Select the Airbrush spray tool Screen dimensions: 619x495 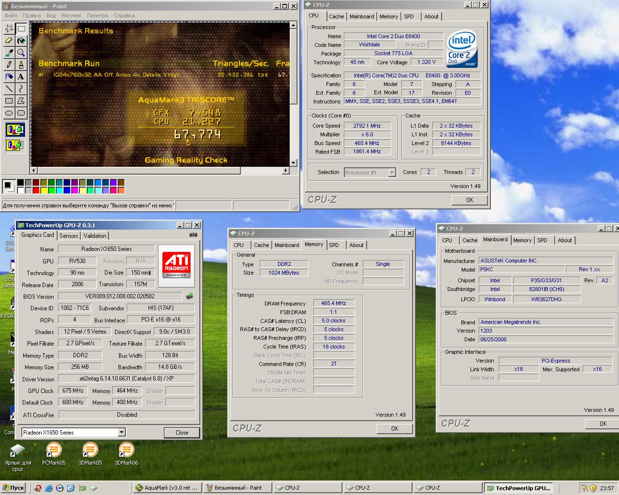point(9,77)
